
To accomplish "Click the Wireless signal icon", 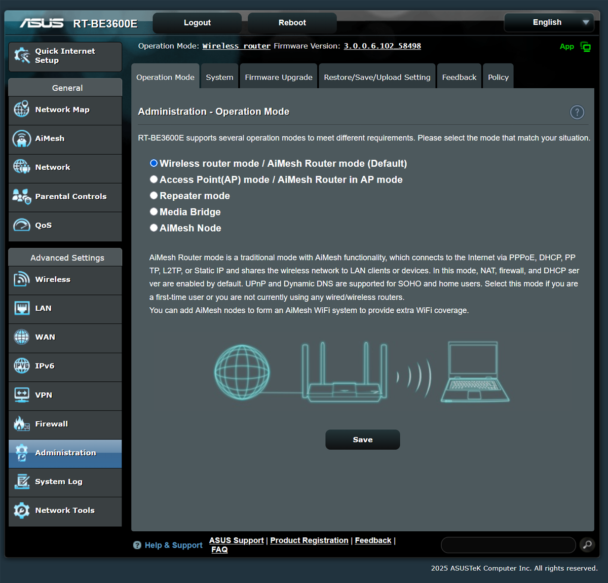I will [x=21, y=279].
